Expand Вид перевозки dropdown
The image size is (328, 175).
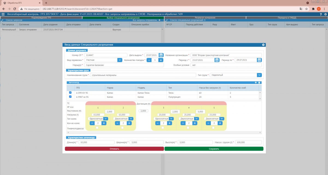(x=119, y=60)
